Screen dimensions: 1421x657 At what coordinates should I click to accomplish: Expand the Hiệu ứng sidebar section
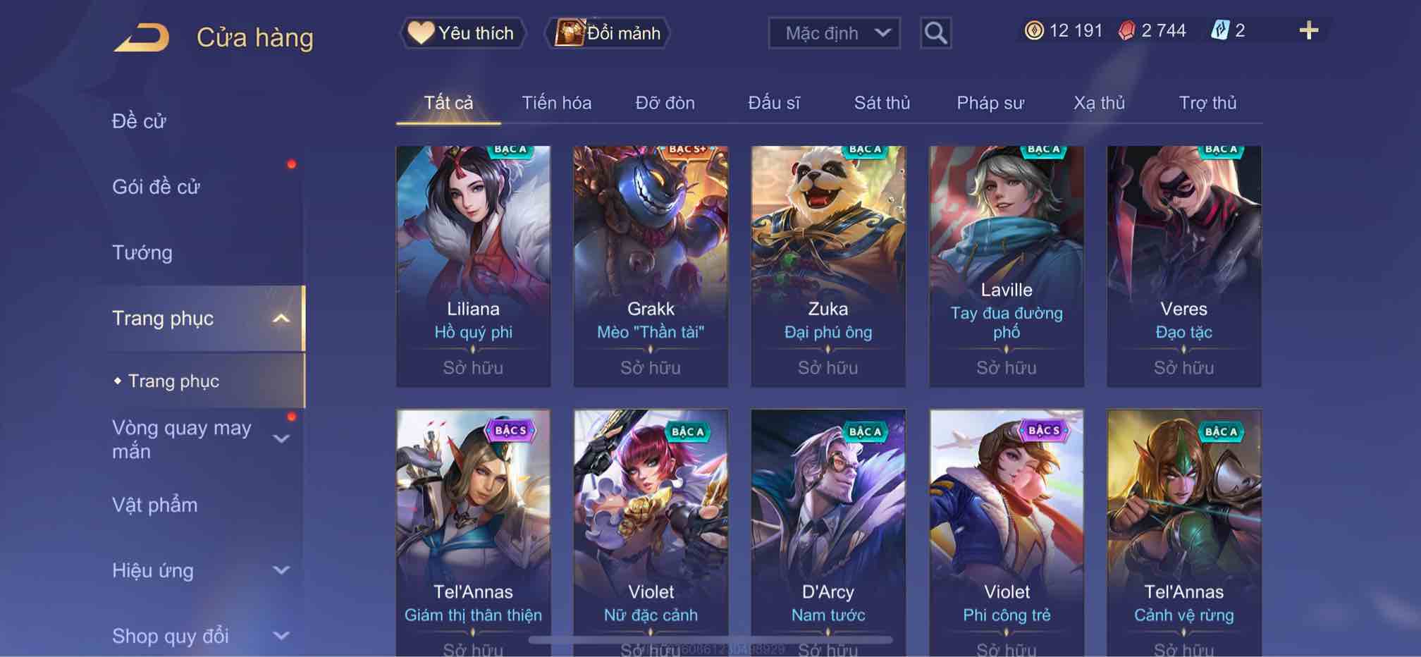coord(281,570)
